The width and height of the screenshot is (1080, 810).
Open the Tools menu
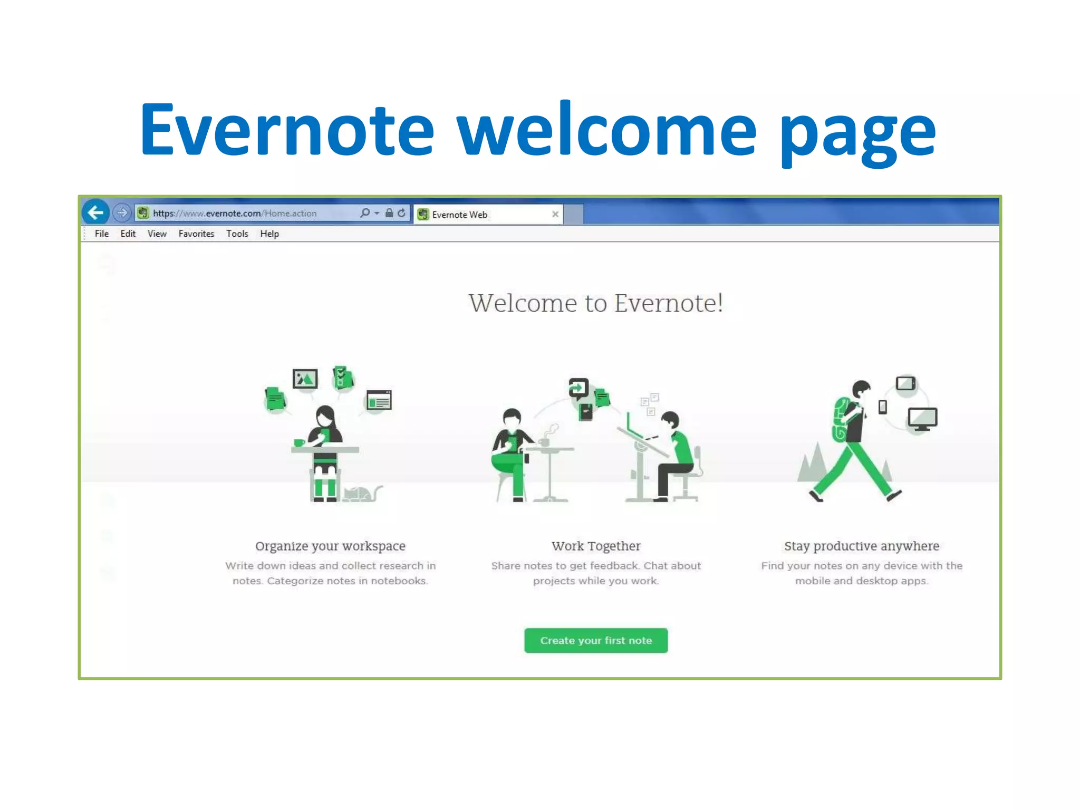pos(237,234)
